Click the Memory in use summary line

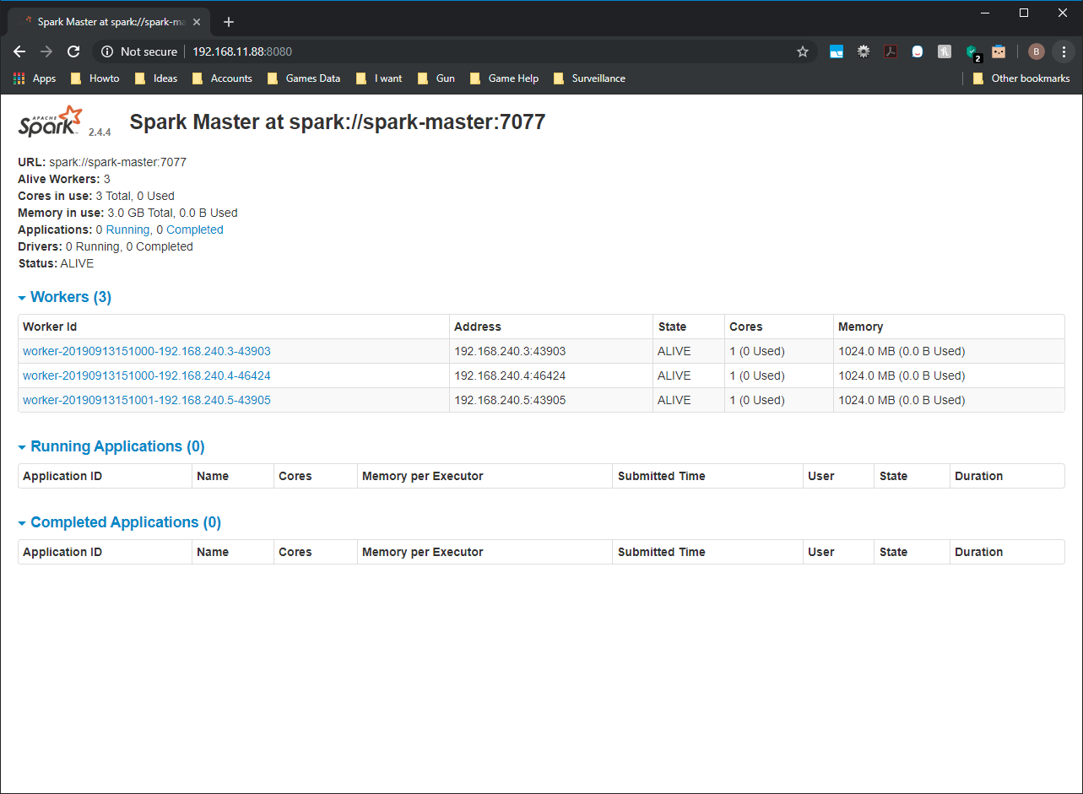pos(127,213)
